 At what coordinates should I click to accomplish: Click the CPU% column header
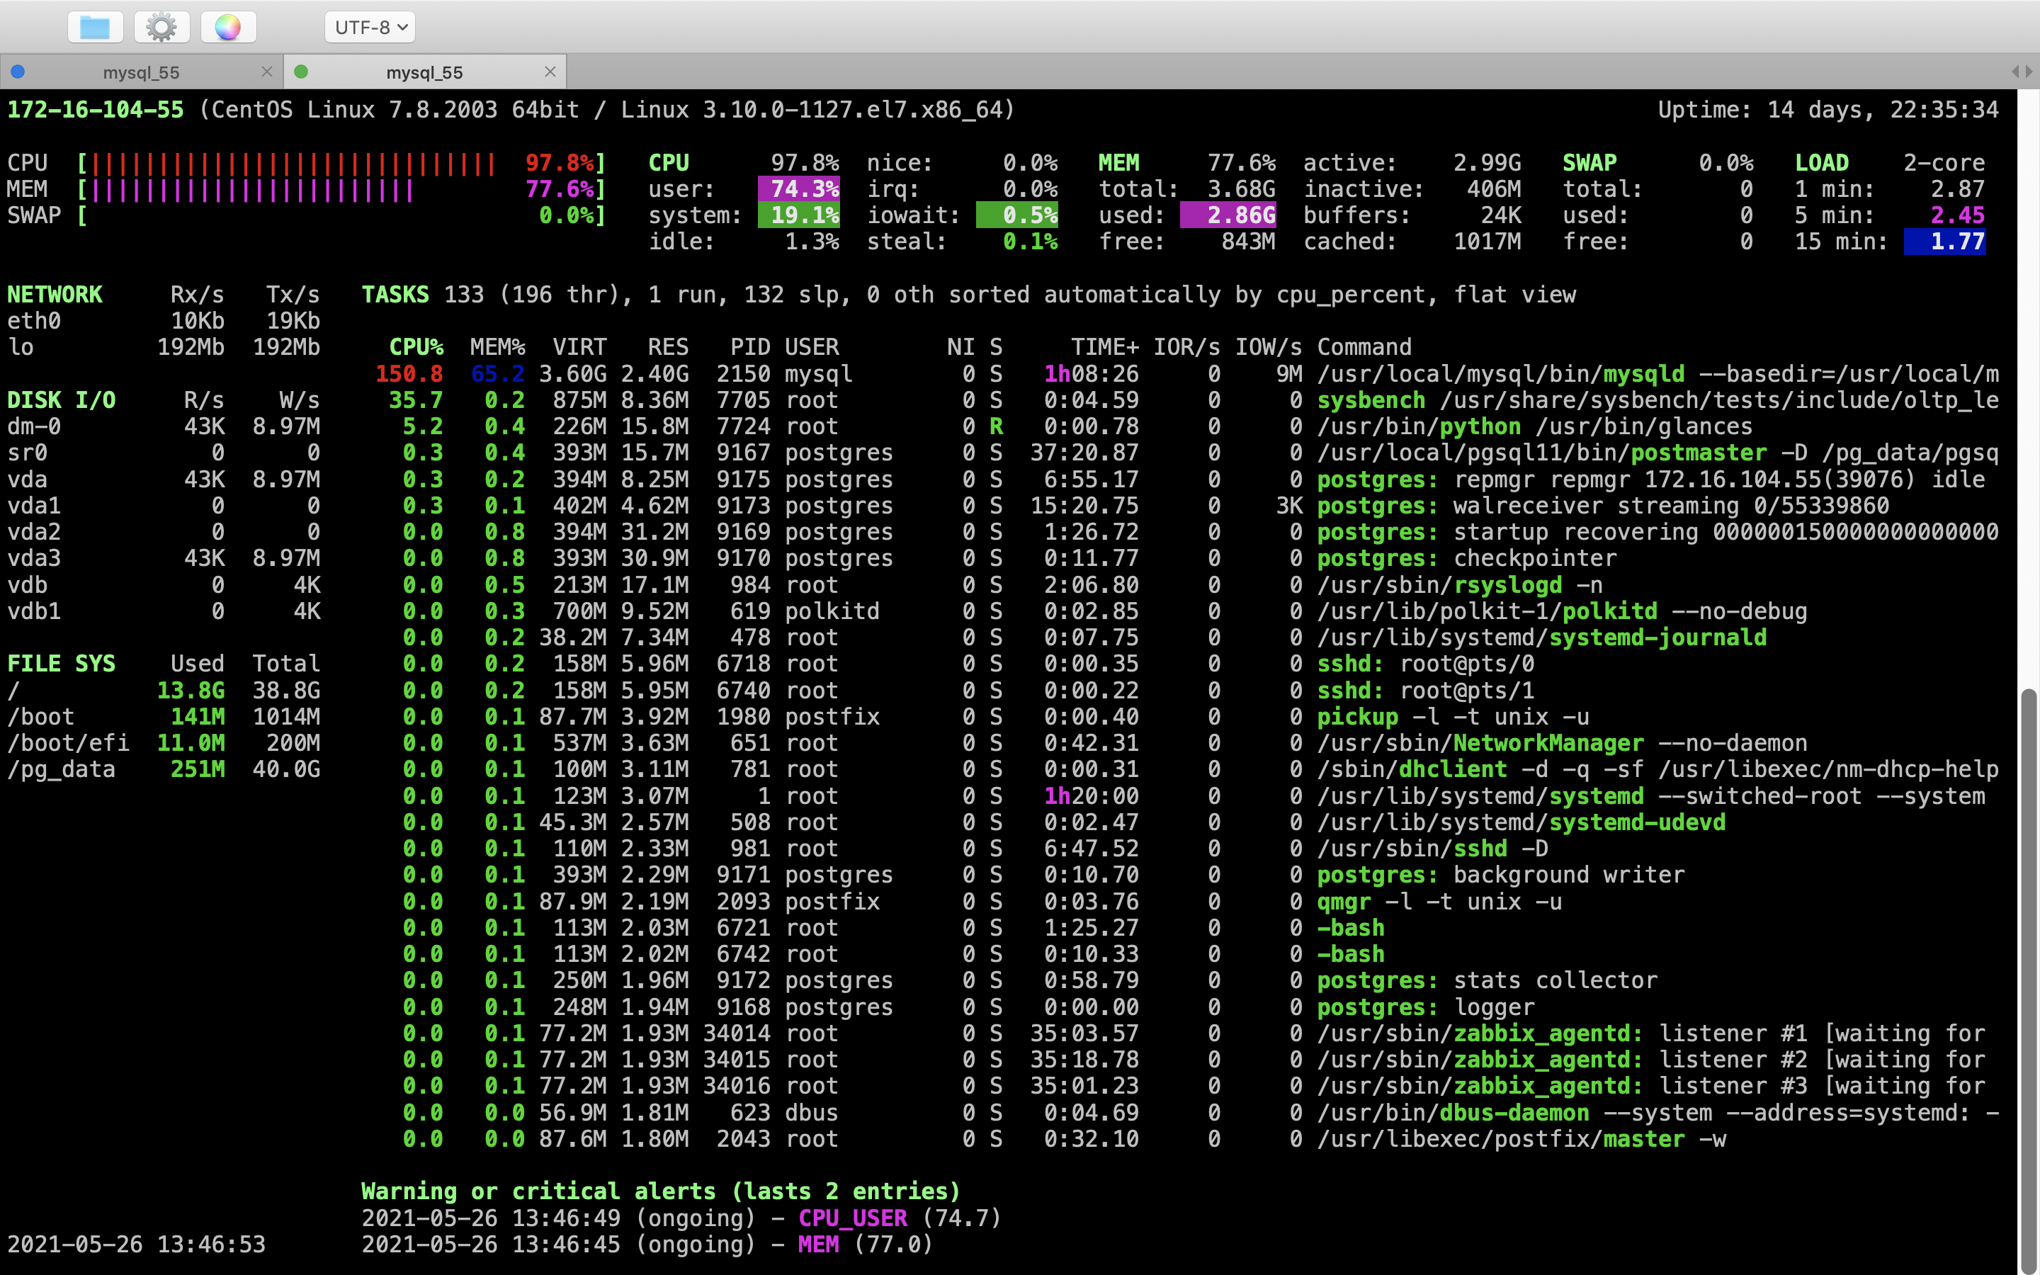(x=416, y=346)
